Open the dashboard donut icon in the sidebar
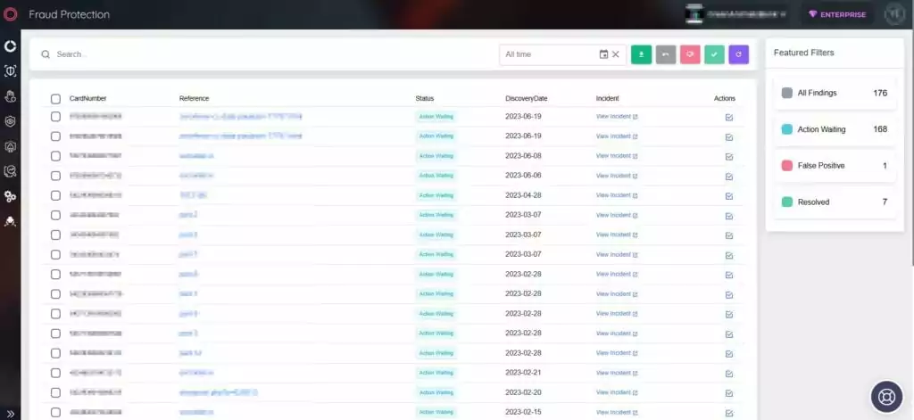Viewport: 914px width, 420px height. pos(10,46)
